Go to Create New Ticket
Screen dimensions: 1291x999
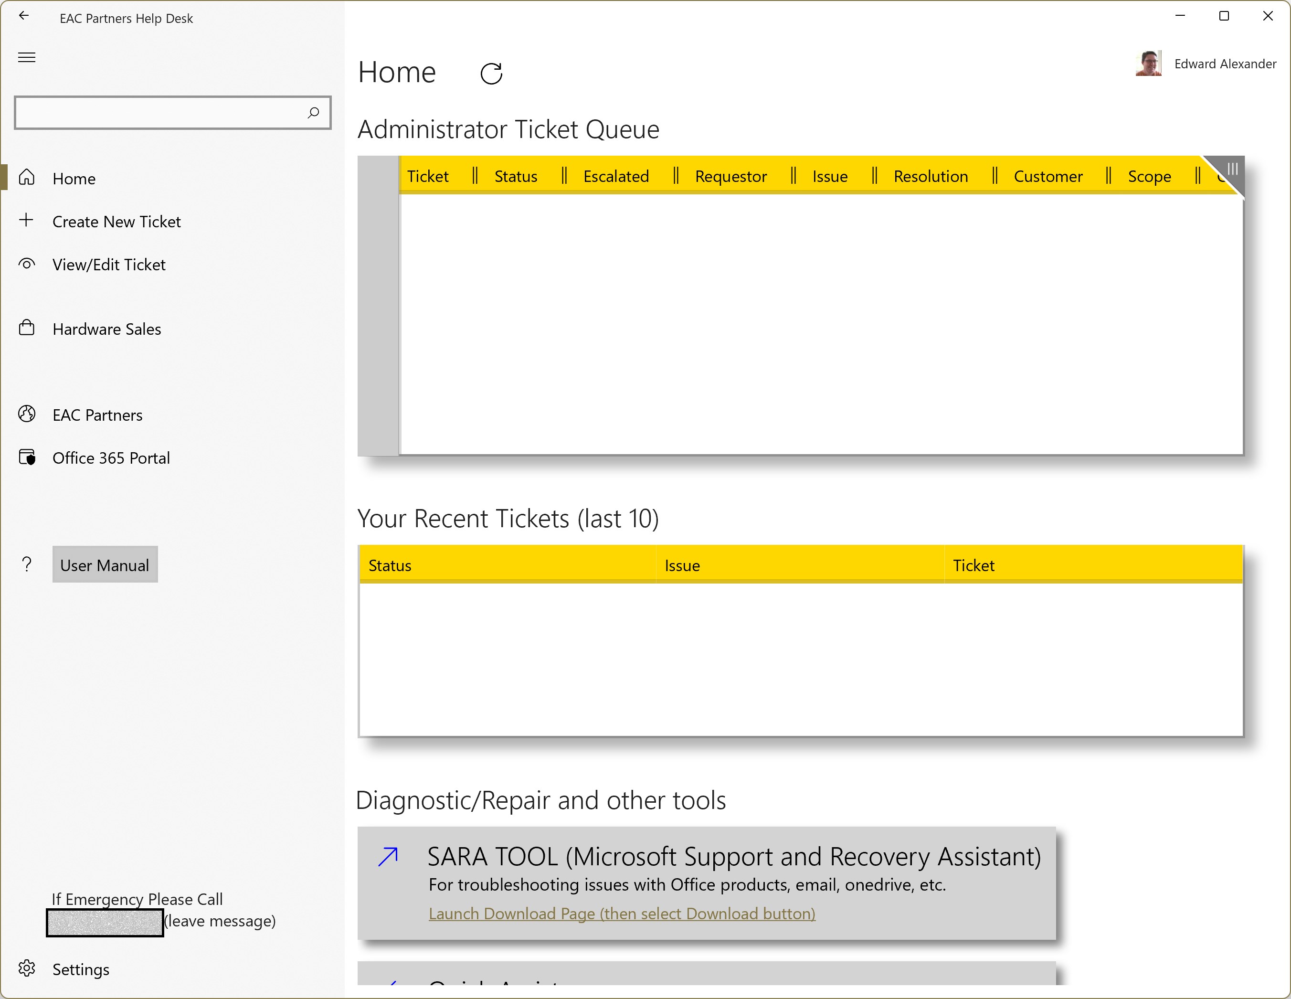coord(116,222)
